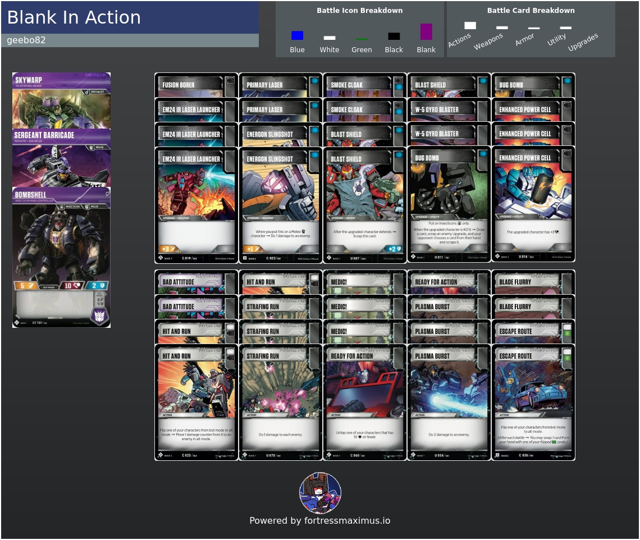This screenshot has width=640, height=540.
Task: Click the 'Armor' chart label
Action: 524,39
